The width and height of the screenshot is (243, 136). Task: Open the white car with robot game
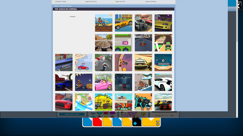click(144, 62)
